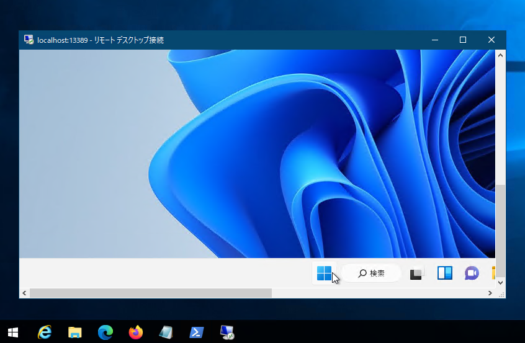Click the vertical scrollbar thumb
Screen dimensions: 525x343
pos(500,230)
